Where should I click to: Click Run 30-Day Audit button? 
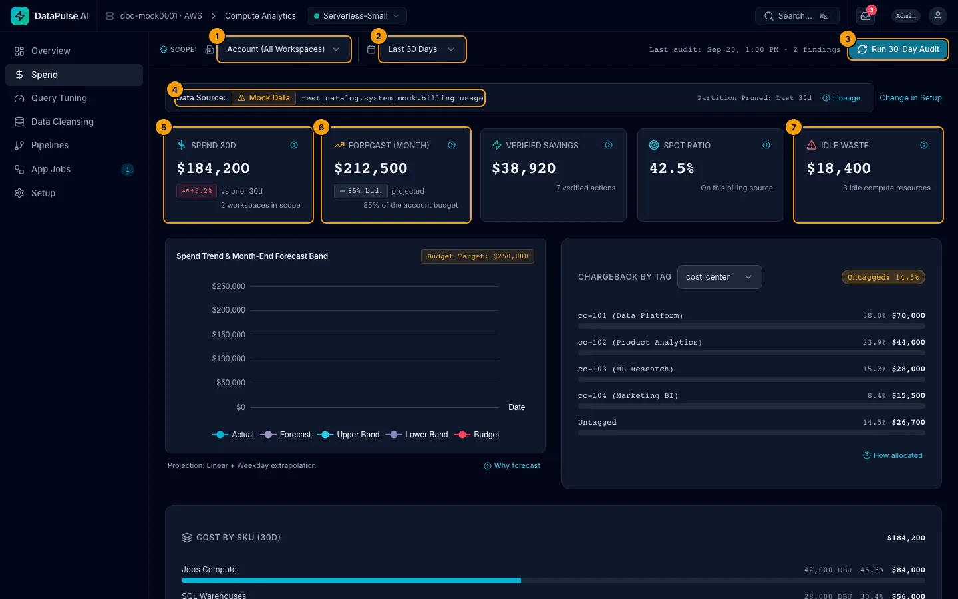898,49
